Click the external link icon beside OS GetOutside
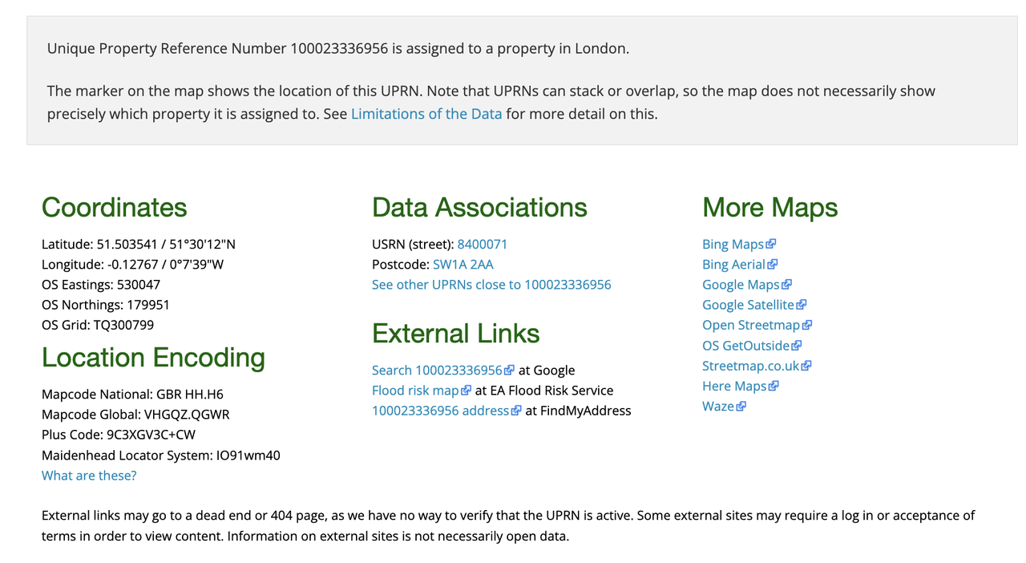The height and width of the screenshot is (563, 1026). pyautogui.click(x=797, y=345)
